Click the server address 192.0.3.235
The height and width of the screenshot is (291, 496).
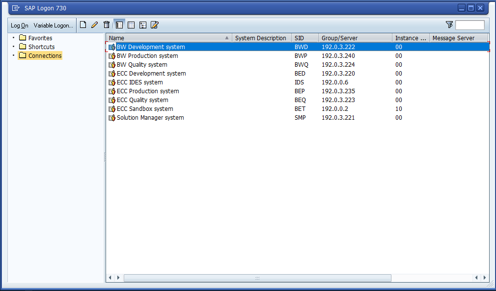pyautogui.click(x=338, y=91)
